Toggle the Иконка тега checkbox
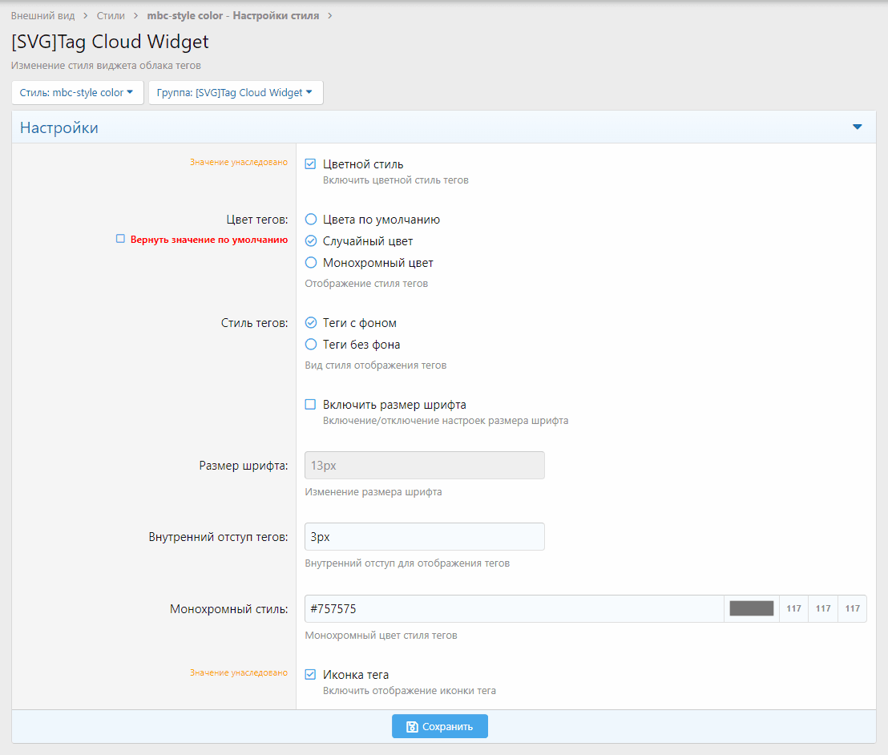This screenshot has height=755, width=888. pyautogui.click(x=311, y=675)
